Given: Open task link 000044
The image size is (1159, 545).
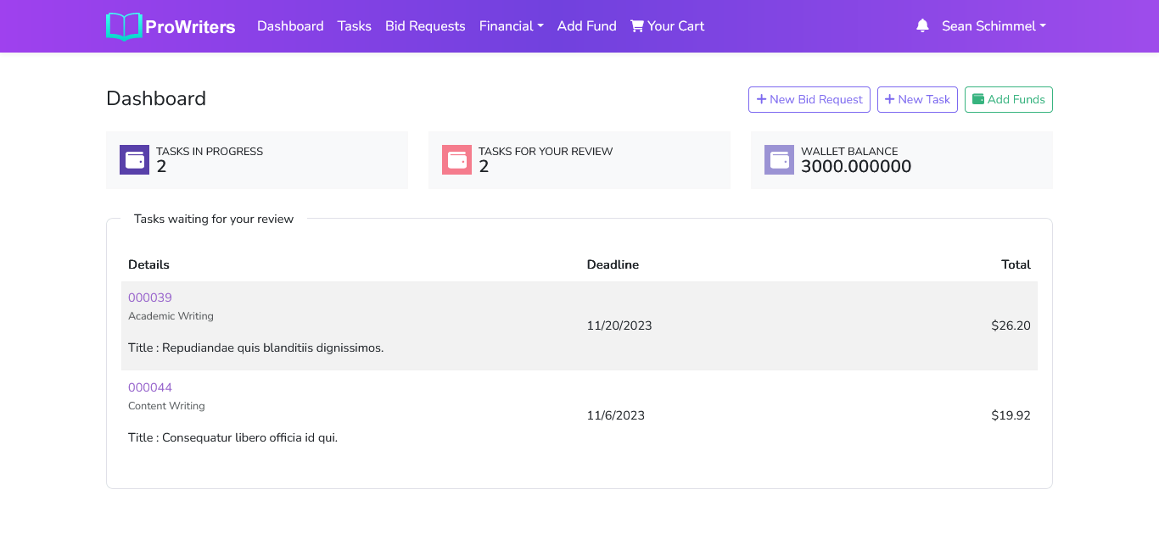Looking at the screenshot, I should tap(150, 387).
